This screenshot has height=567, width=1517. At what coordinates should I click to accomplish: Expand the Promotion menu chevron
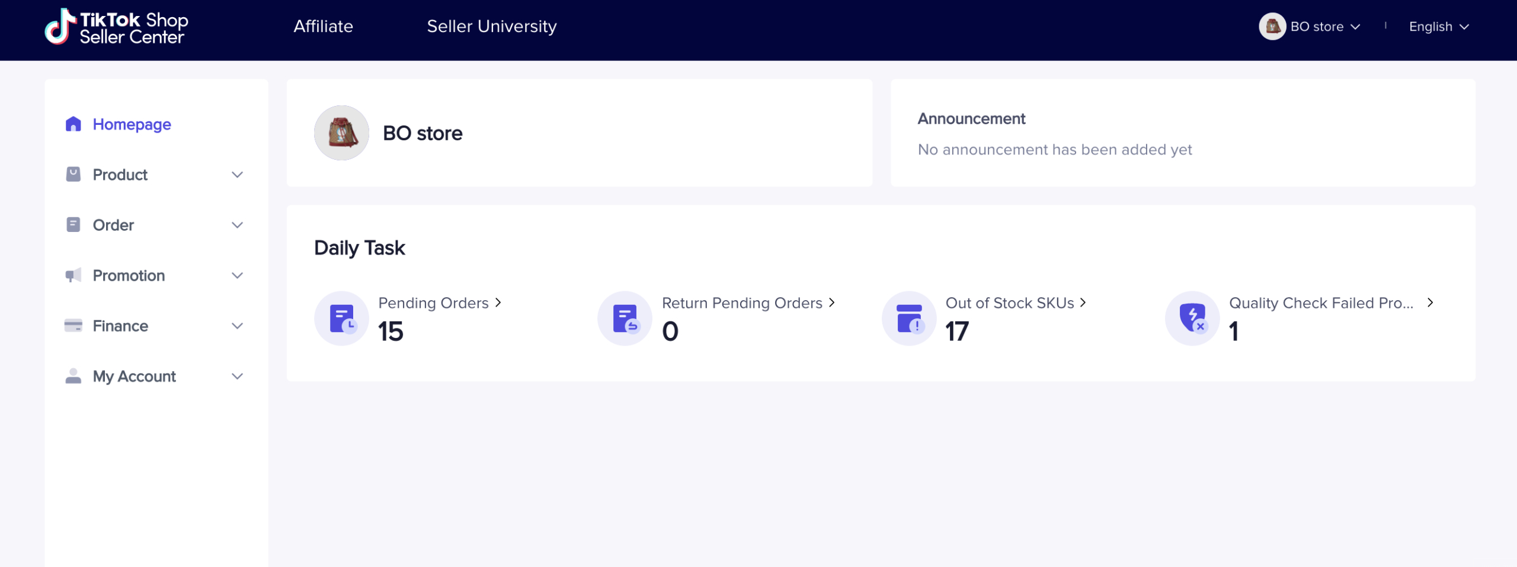pyautogui.click(x=237, y=275)
